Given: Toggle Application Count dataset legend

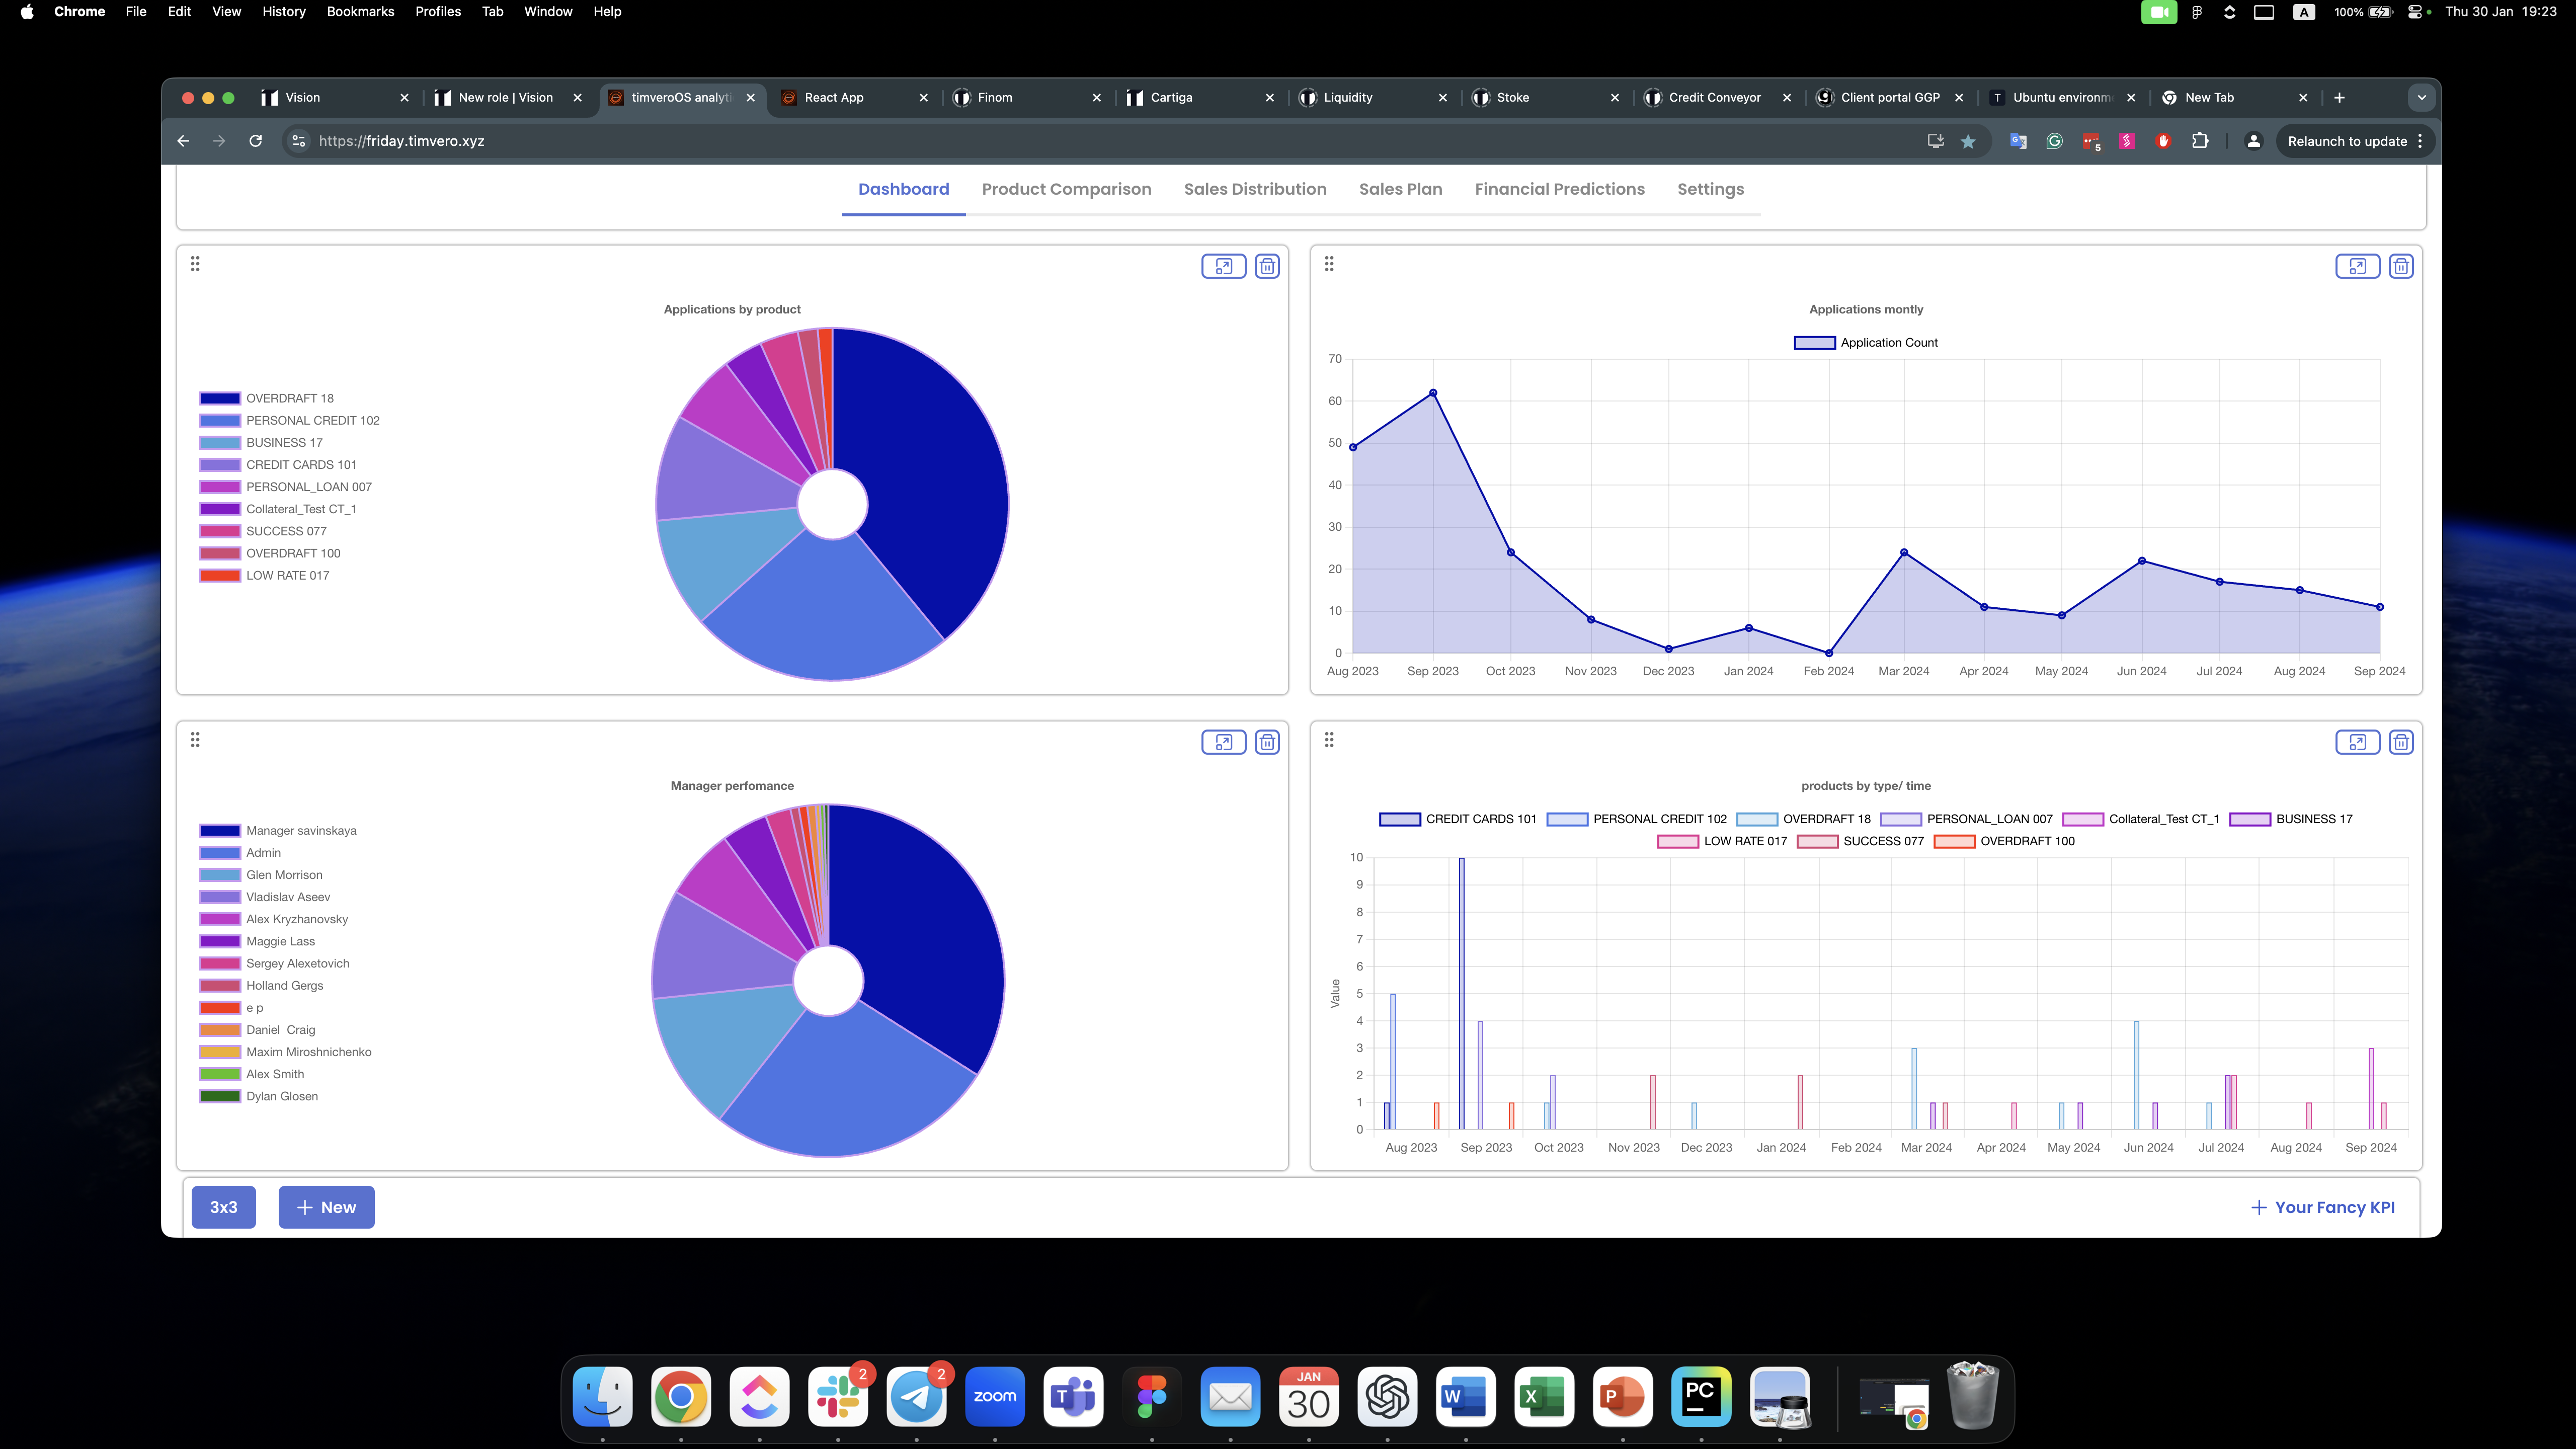Looking at the screenshot, I should point(1865,343).
